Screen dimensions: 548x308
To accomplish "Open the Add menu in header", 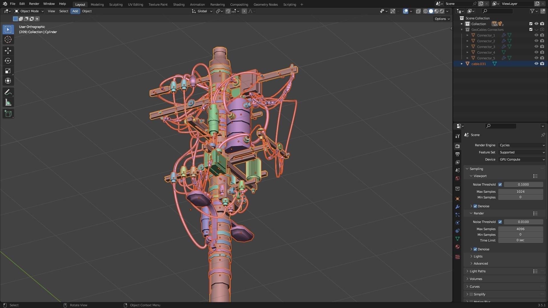I will tap(75, 11).
